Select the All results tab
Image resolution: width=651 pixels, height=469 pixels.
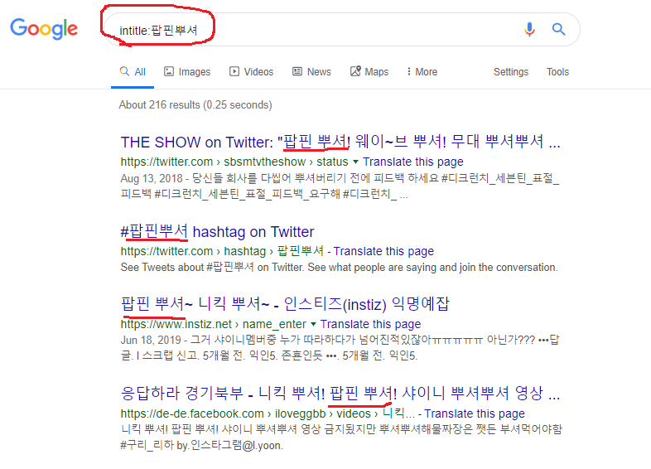[x=133, y=72]
